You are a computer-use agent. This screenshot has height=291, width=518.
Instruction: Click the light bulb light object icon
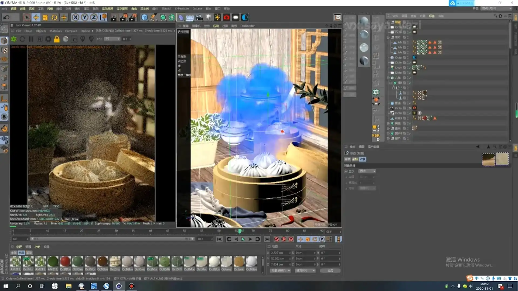point(208,18)
